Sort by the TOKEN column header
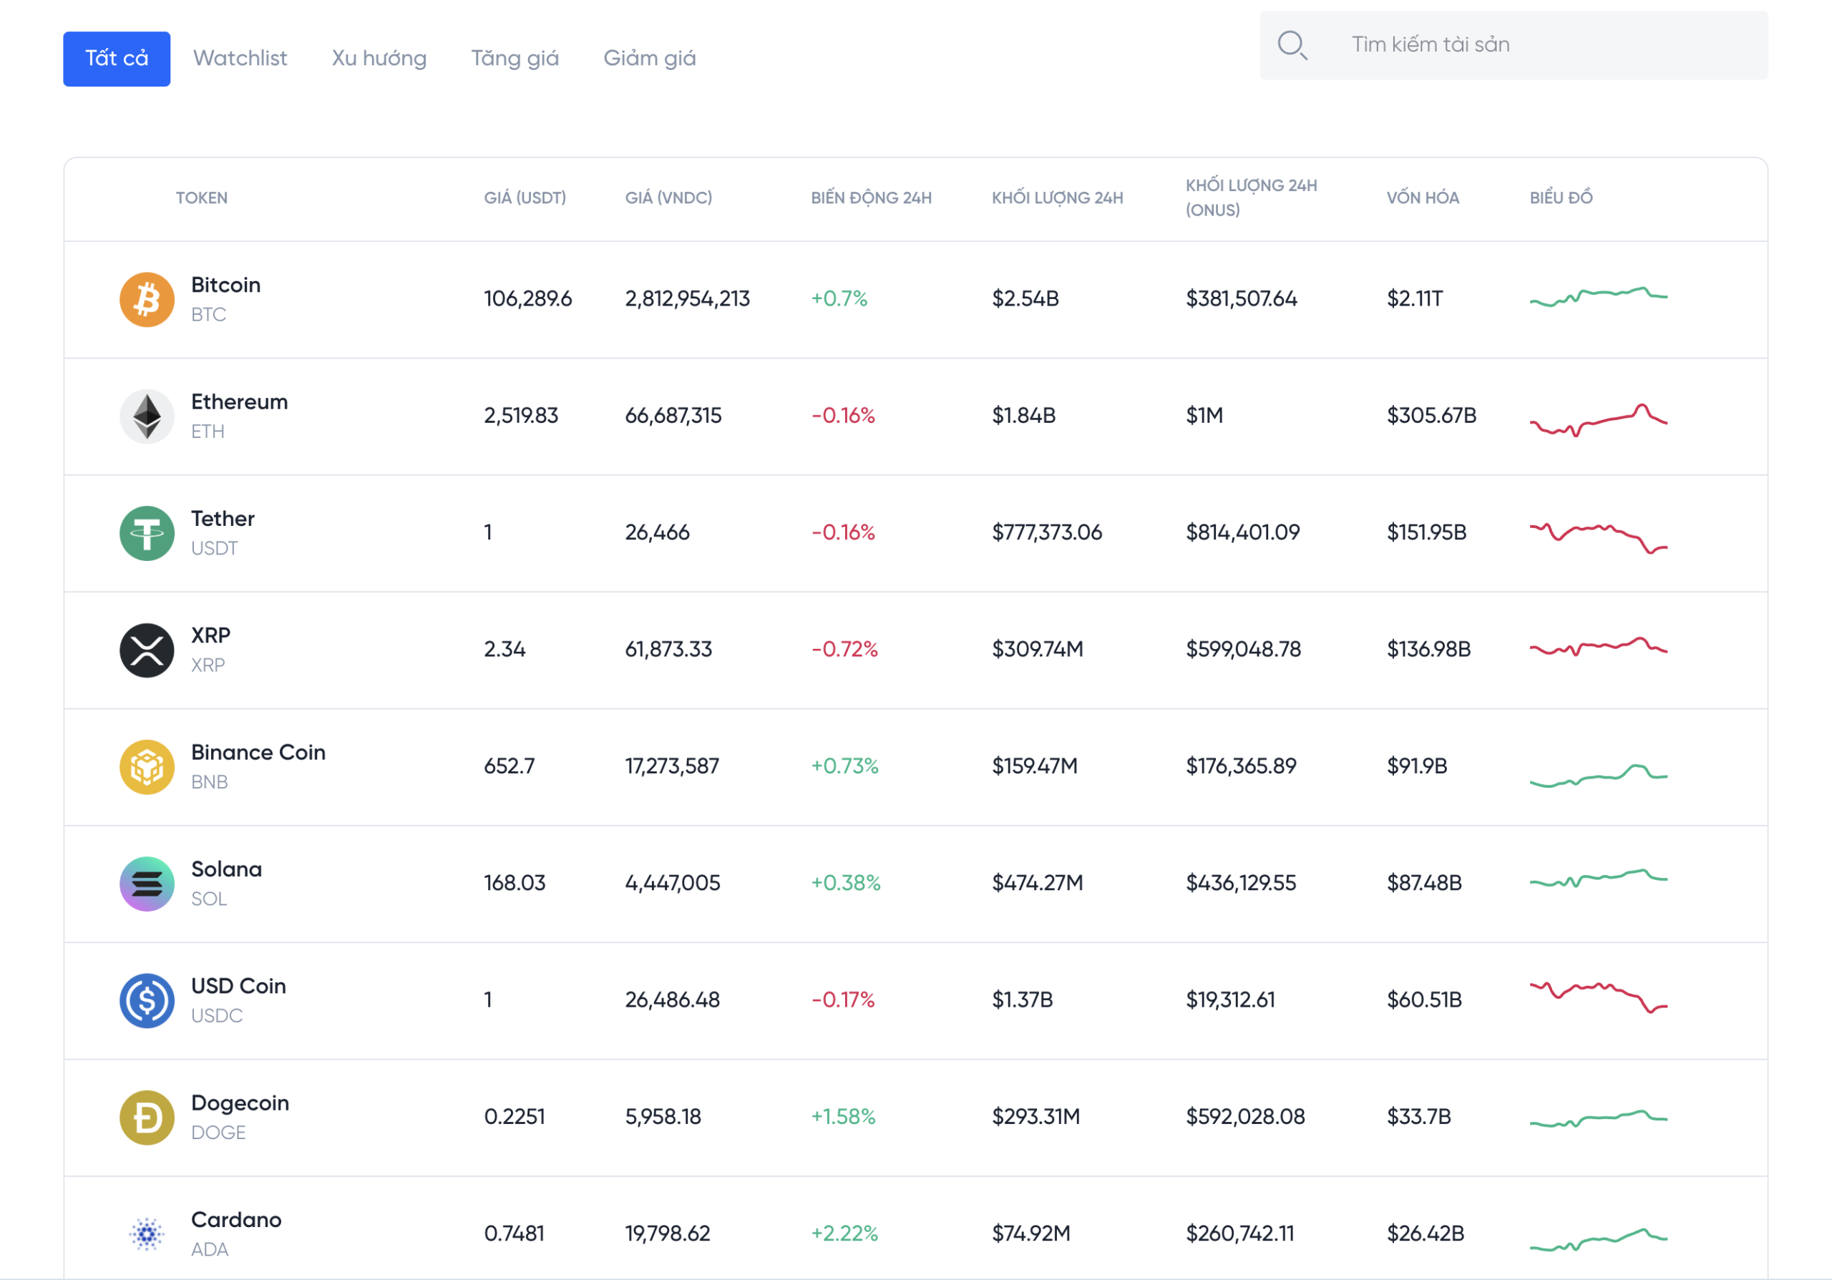1832x1280 pixels. pyautogui.click(x=202, y=197)
